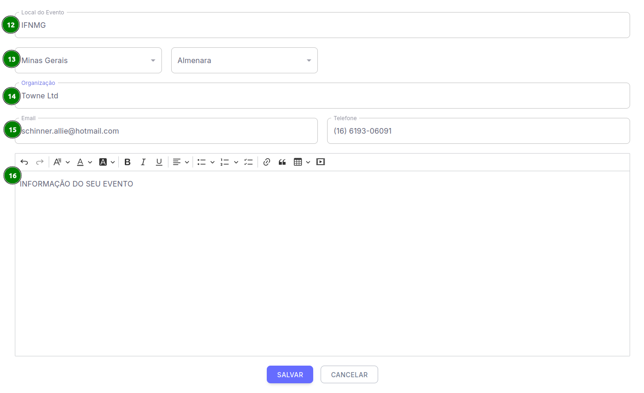Insert media using the video icon
This screenshot has height=393, width=644.
pyautogui.click(x=321, y=162)
